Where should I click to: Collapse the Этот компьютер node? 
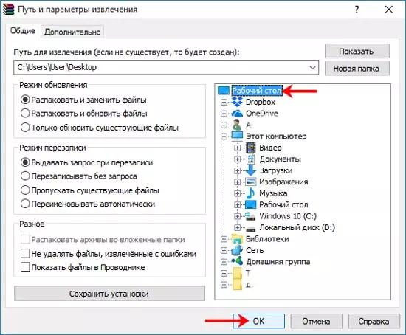click(224, 137)
